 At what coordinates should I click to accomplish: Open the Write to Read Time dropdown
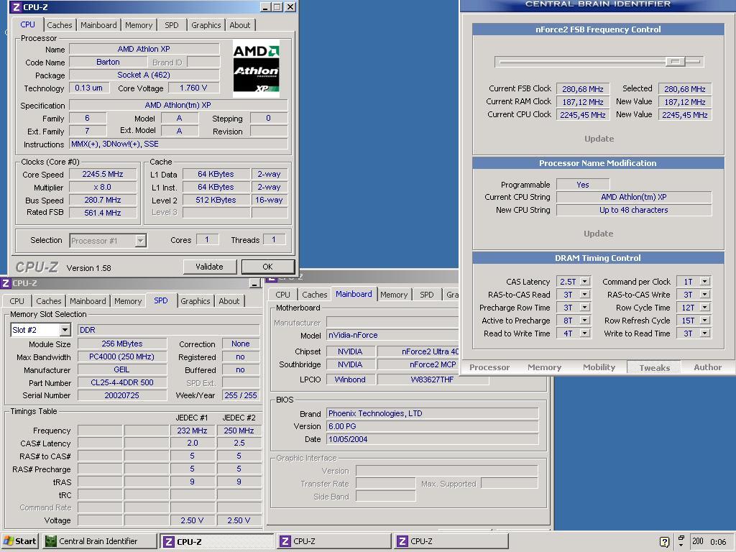(x=705, y=333)
